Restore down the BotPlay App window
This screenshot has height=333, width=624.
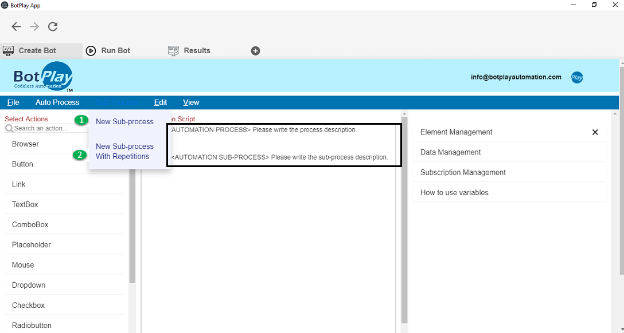(x=594, y=5)
